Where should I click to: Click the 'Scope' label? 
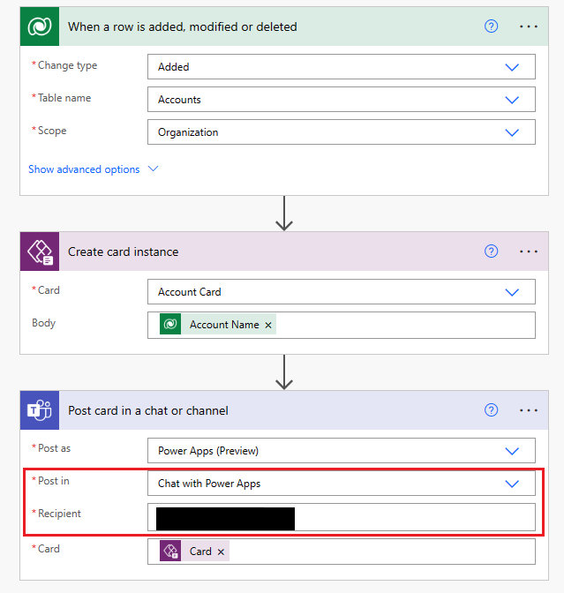coord(52,131)
